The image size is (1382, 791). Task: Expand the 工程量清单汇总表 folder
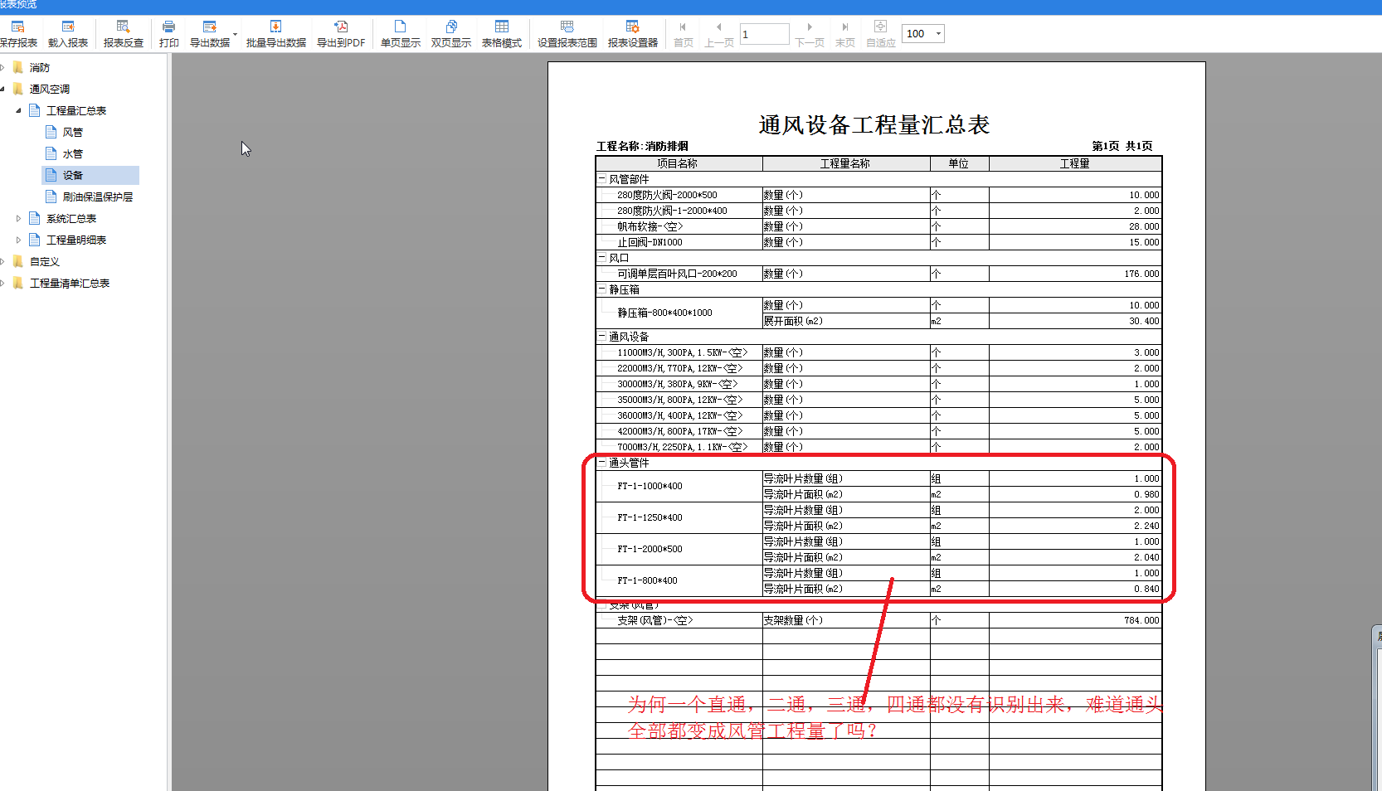click(x=2, y=283)
